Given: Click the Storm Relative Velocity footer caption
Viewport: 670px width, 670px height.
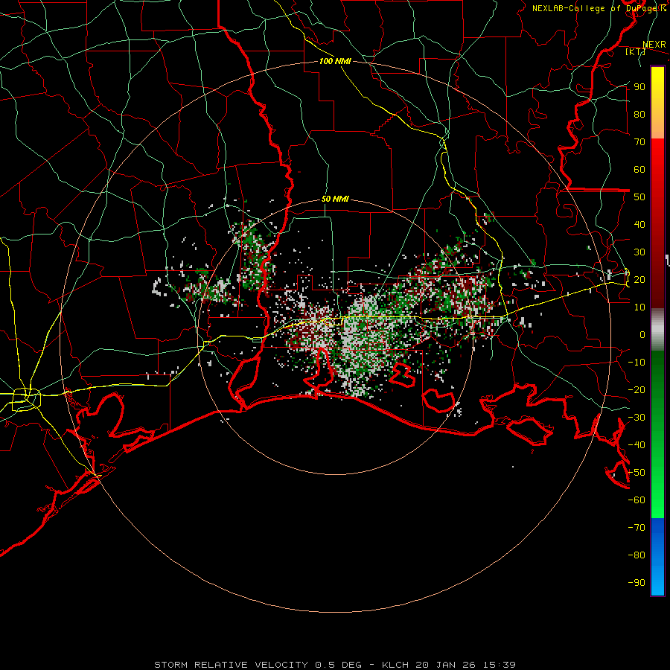Looking at the screenshot, I should coord(335,665).
